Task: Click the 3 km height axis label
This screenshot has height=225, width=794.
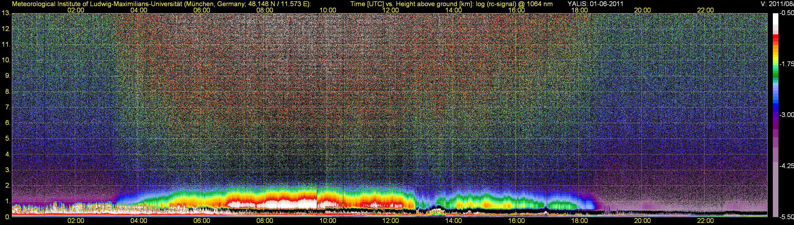Action: click(x=8, y=170)
